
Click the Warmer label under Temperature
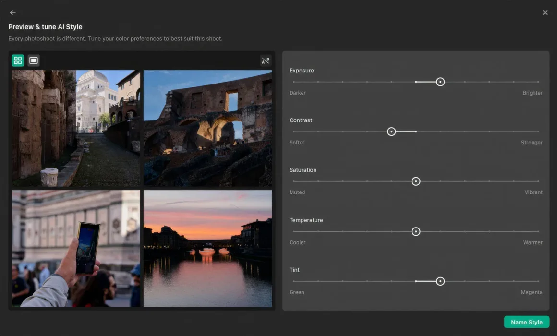pyautogui.click(x=533, y=242)
